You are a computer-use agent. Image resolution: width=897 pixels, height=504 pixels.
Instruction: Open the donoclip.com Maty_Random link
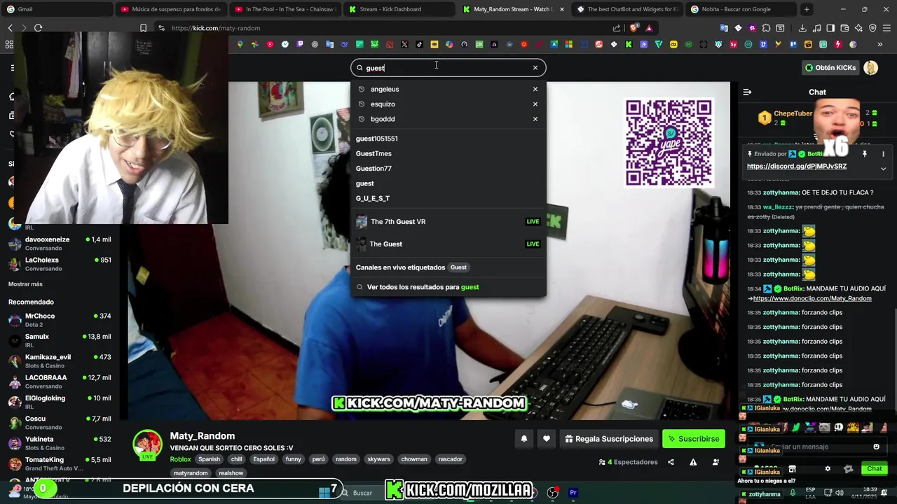tap(812, 298)
